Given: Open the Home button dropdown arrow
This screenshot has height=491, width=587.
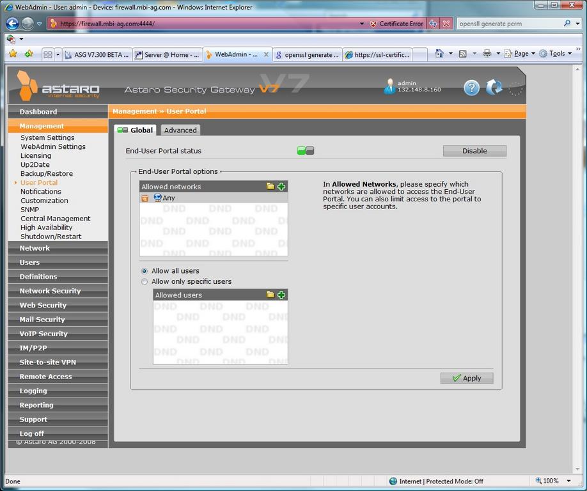Looking at the screenshot, I should (451, 54).
